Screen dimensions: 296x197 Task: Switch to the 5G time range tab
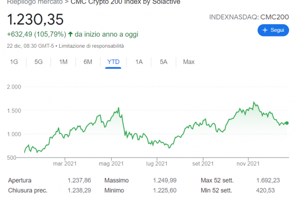tap(39, 62)
